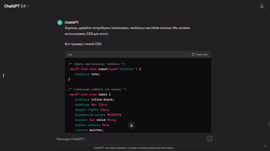
Task: Click the 'display: none;' code line
Action: tap(88, 74)
